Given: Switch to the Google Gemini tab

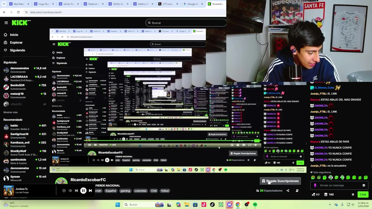Looking at the screenshot, I should [192, 4].
